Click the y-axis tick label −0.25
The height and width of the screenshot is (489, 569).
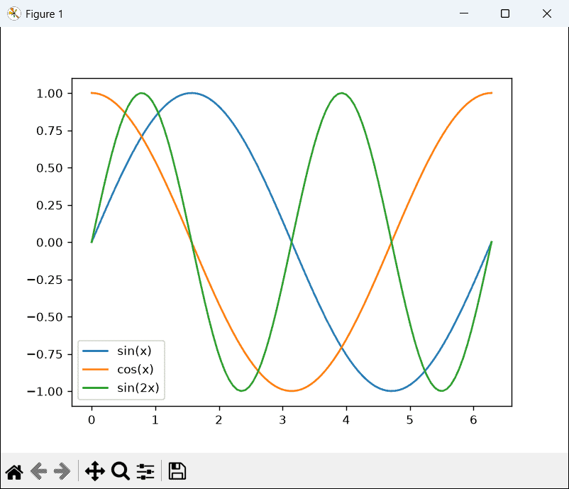click(x=45, y=280)
